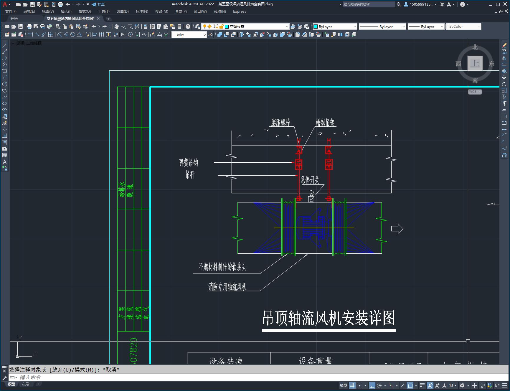Click the WCS label under ViewCube
Viewport: 510px width, 391px height.
click(x=475, y=92)
